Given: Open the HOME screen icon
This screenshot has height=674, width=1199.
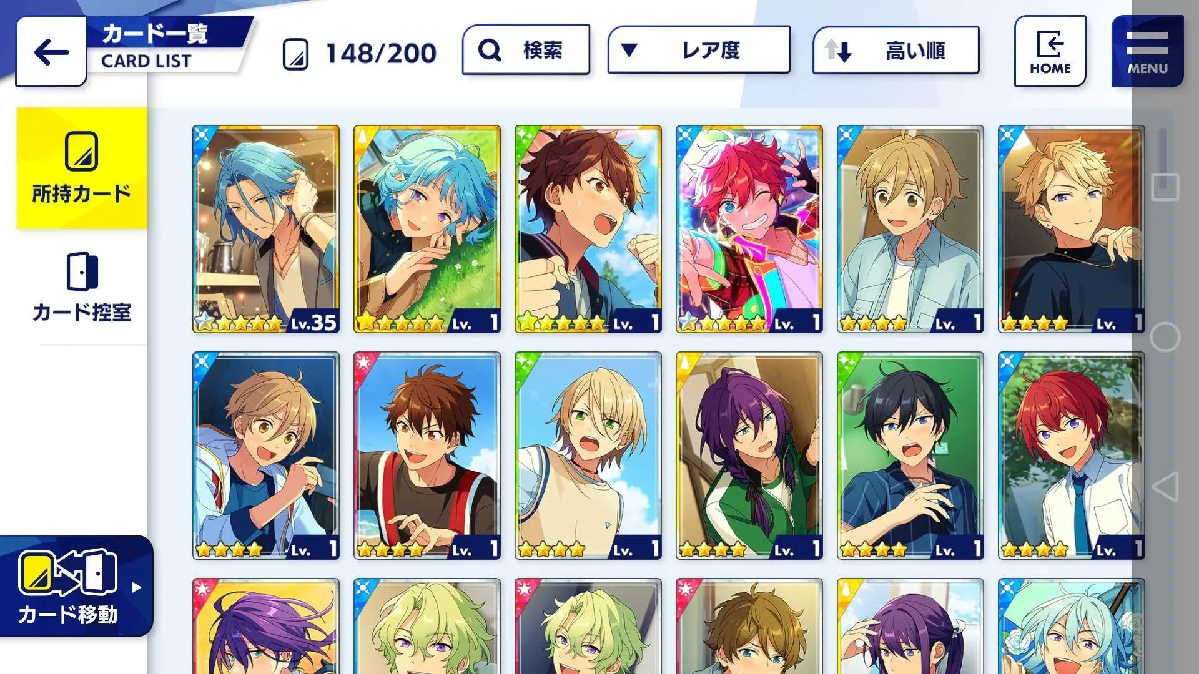Looking at the screenshot, I should [x=1050, y=51].
